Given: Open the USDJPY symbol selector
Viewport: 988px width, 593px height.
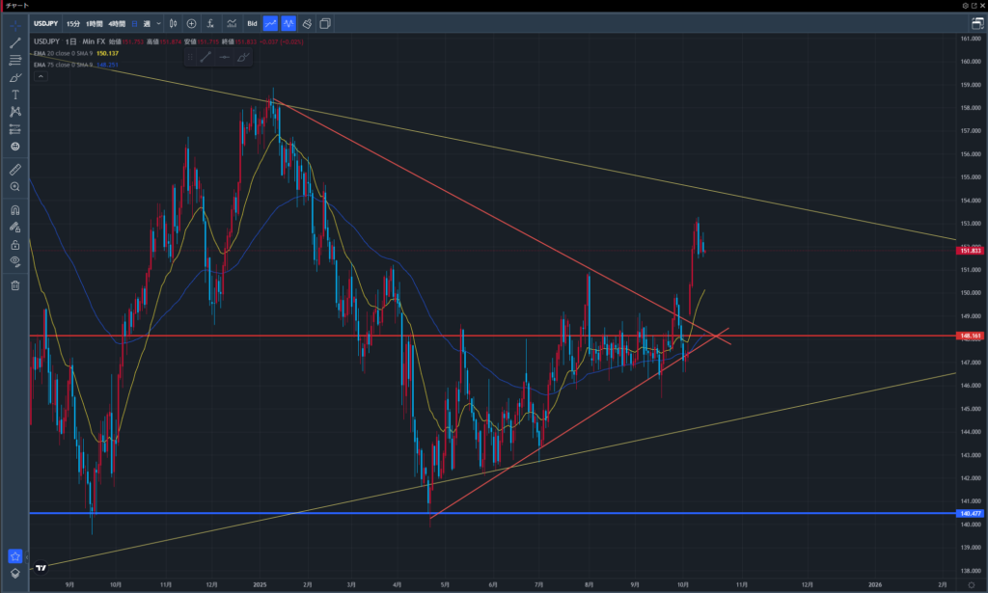Looking at the screenshot, I should point(47,23).
